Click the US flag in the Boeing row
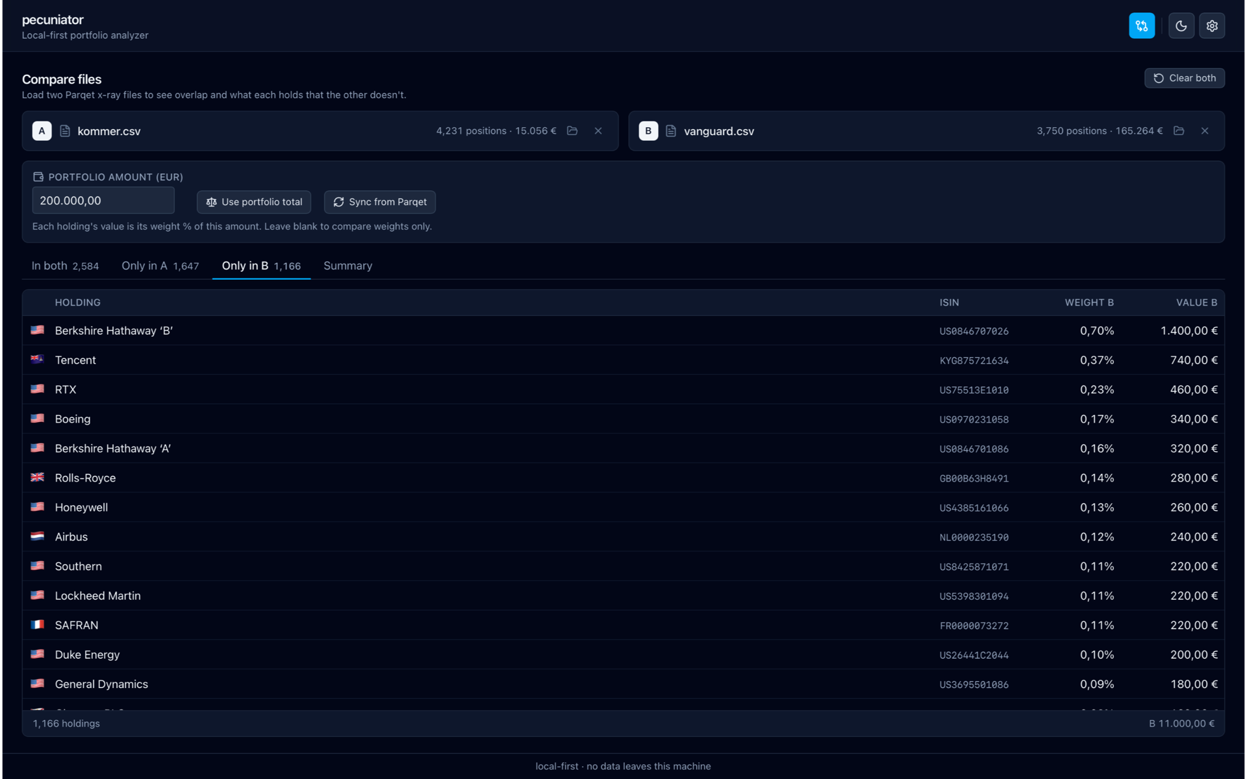The height and width of the screenshot is (779, 1247). click(x=38, y=419)
